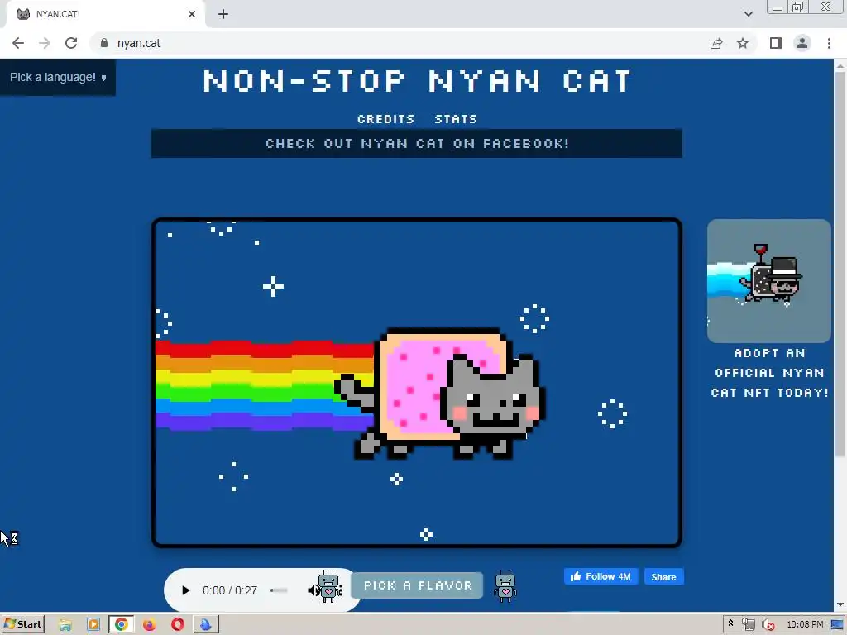
Task: Share this page using the share icon
Action: tap(716, 43)
